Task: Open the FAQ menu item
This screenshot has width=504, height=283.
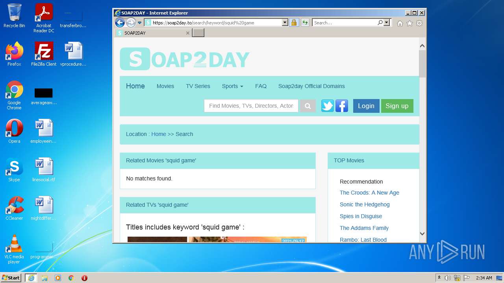Action: point(261,86)
